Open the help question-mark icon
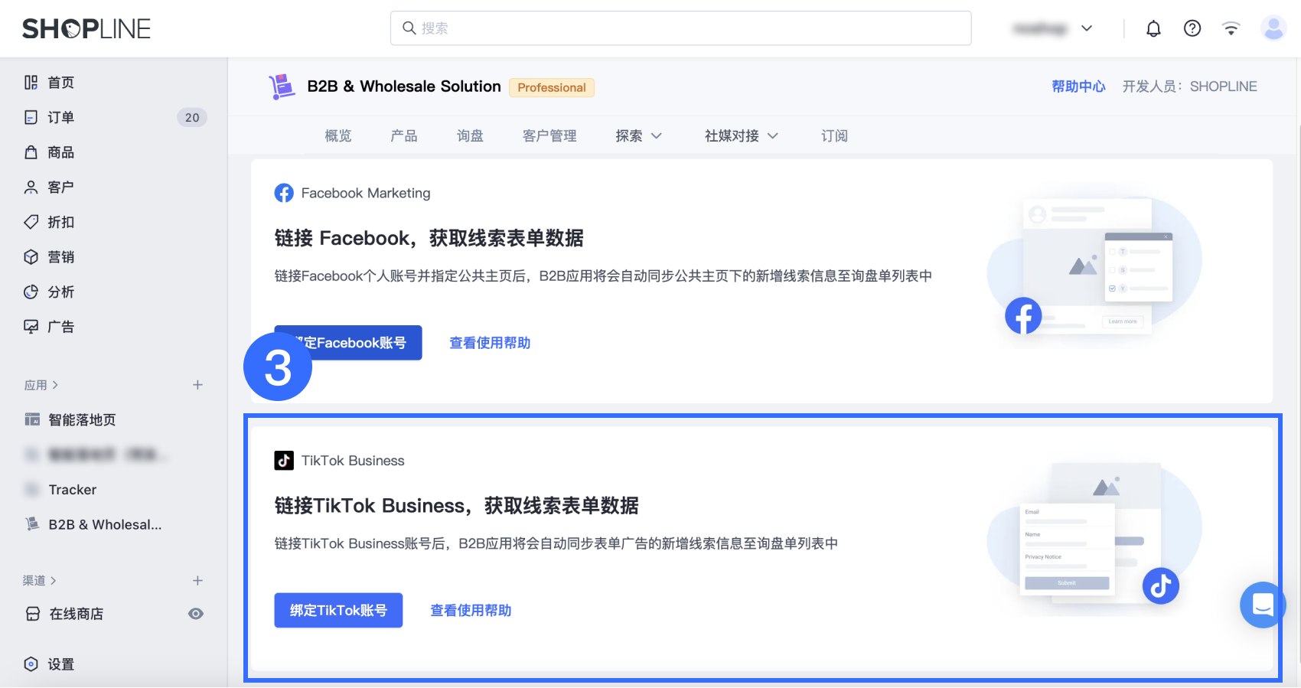 pos(1192,28)
